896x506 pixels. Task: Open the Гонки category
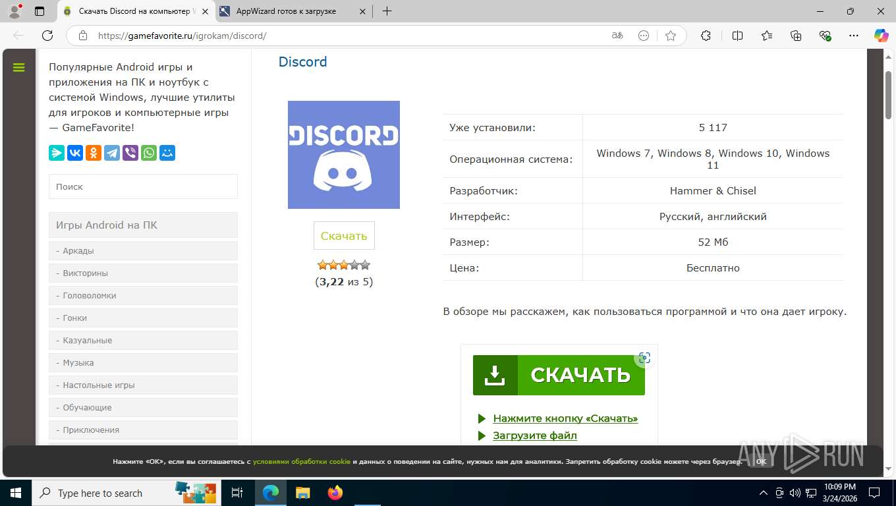(143, 318)
